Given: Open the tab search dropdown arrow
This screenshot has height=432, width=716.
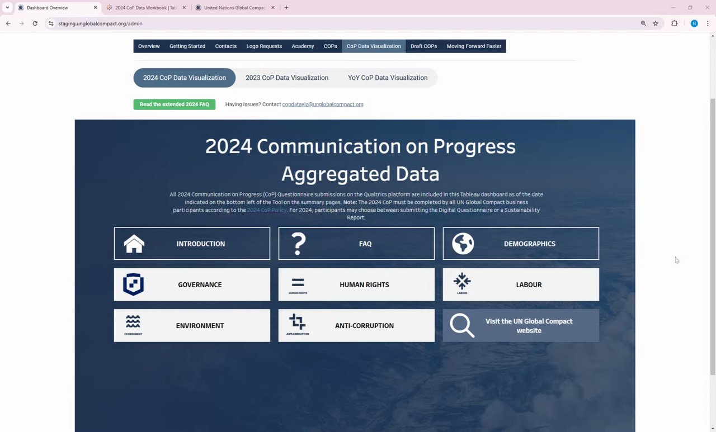Looking at the screenshot, I should [7, 8].
